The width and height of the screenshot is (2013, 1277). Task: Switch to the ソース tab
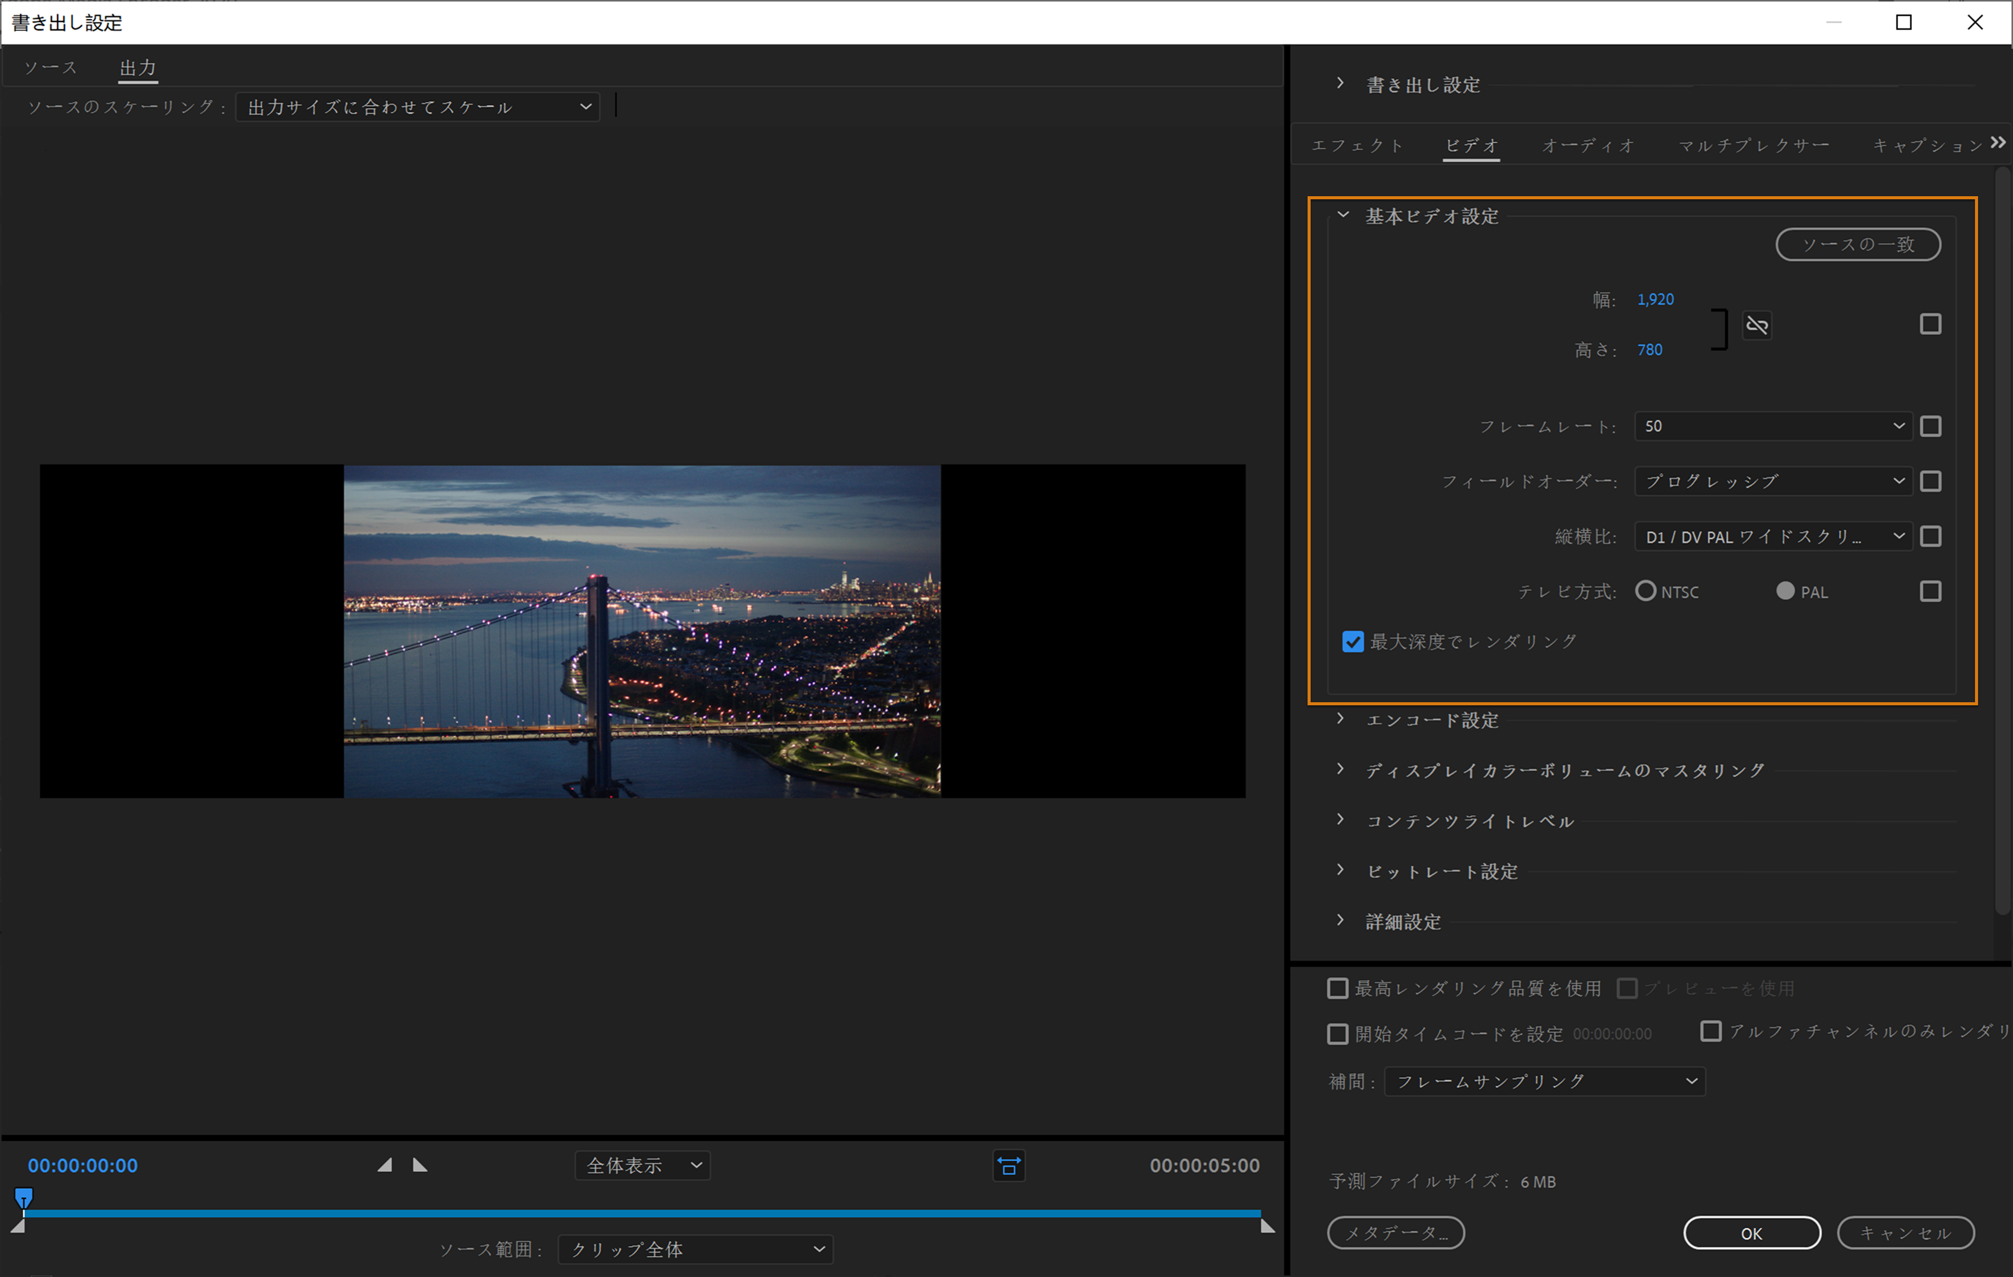click(x=51, y=67)
